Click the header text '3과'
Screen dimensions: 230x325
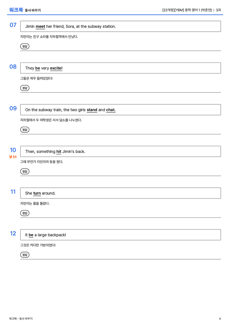218,10
